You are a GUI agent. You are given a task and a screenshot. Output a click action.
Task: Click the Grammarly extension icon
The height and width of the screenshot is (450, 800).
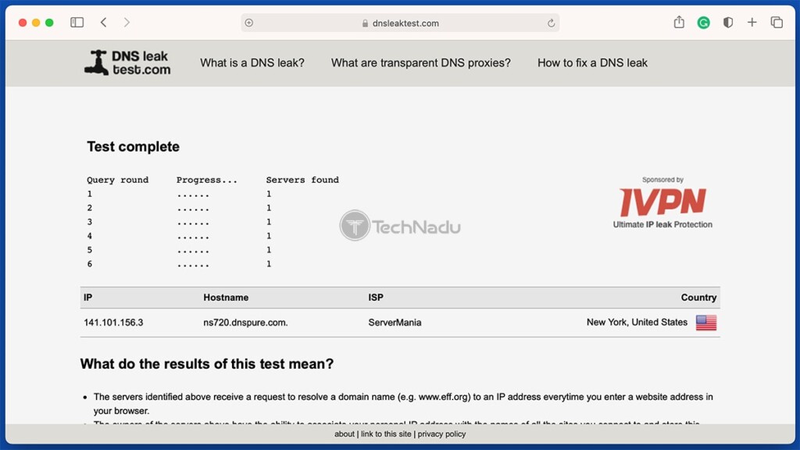pos(704,23)
